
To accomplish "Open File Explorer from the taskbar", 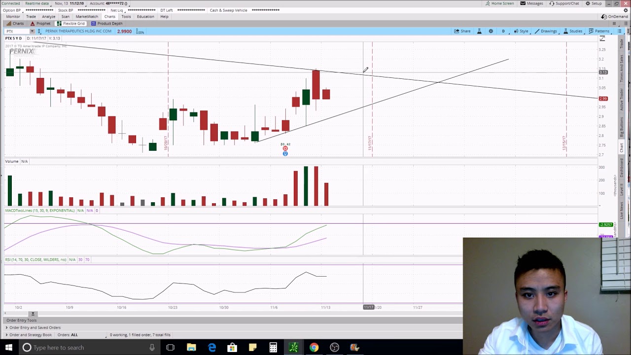I will (191, 348).
